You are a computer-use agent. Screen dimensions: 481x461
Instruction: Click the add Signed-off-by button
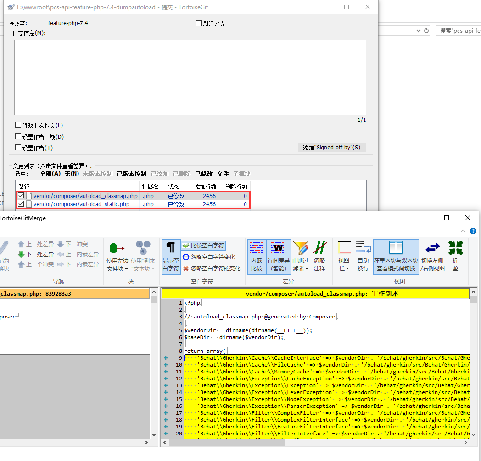coord(331,147)
